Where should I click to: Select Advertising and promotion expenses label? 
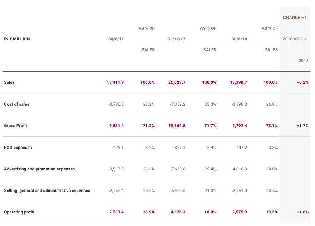point(39,169)
